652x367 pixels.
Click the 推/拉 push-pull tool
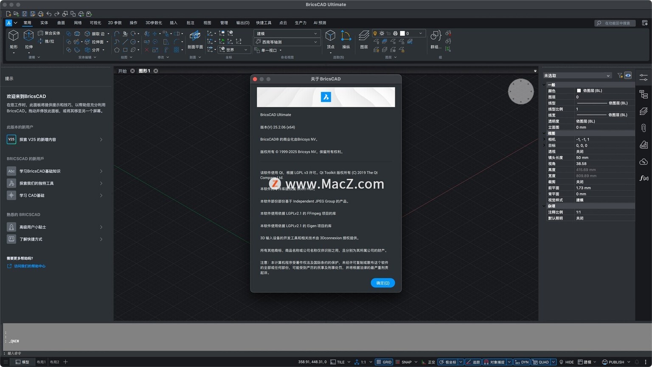coord(46,41)
